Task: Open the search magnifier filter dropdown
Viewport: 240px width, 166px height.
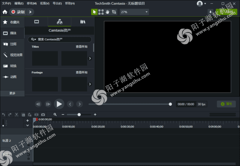Action: coord(33,39)
